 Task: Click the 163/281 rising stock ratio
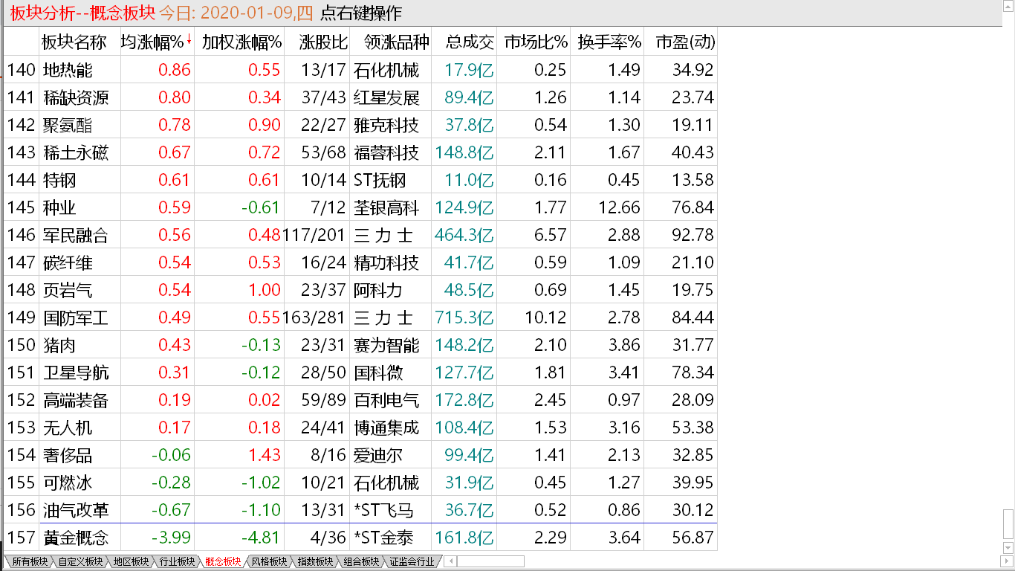pyautogui.click(x=314, y=317)
